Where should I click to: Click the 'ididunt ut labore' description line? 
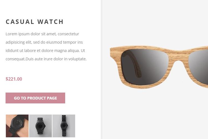45,51
